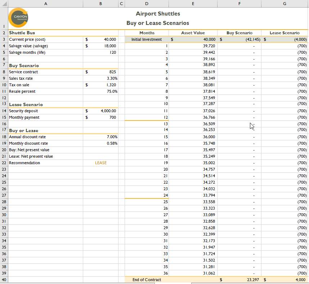The height and width of the screenshot is (284, 309).
Task: Select the Tax on sale 1,320 cell
Action: tap(100, 85)
